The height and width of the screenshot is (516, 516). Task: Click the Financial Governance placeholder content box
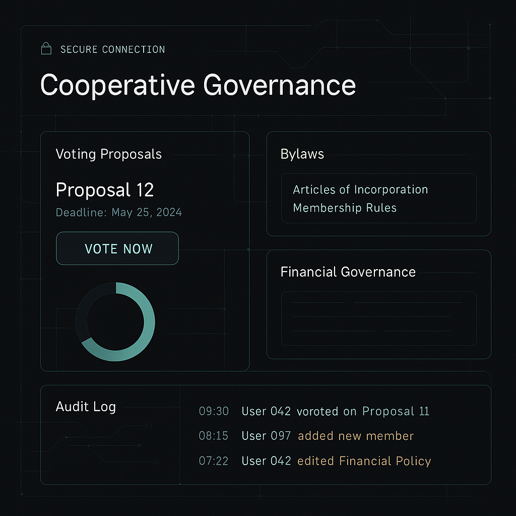point(378,318)
